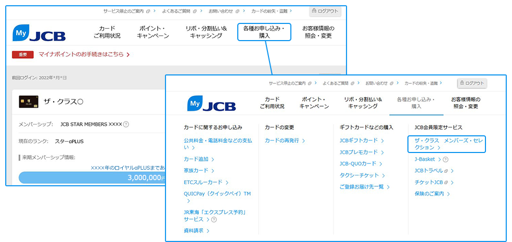Viewport: 512px width, 242px height.
Task: Open カードご利用状況 menu in the back window
Action: 107,32
